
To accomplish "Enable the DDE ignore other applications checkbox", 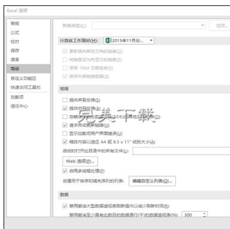I will point(65,117).
